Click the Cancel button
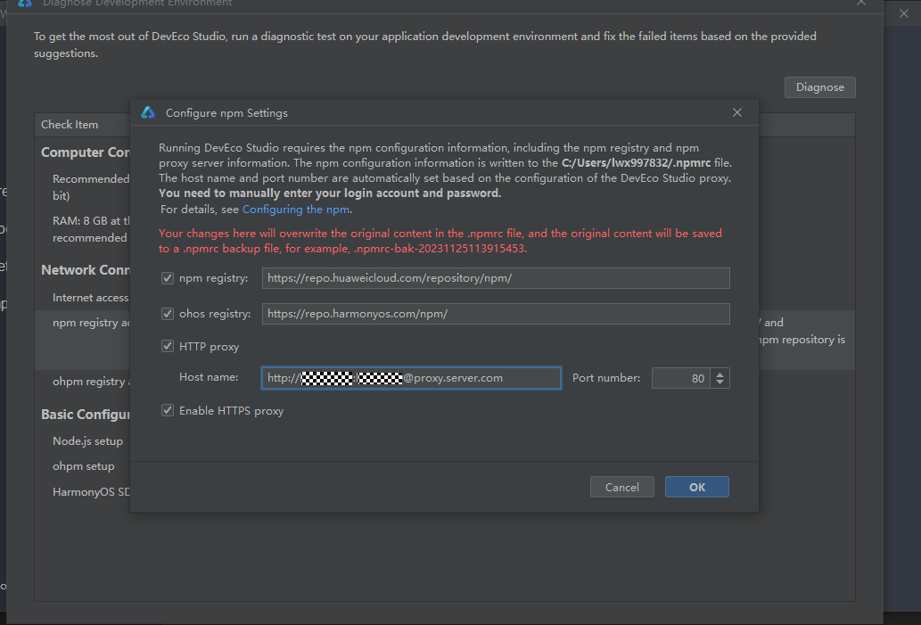 (x=621, y=487)
